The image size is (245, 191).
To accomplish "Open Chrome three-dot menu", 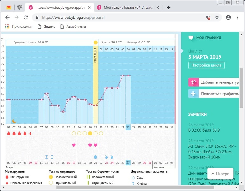I will tap(237, 18).
